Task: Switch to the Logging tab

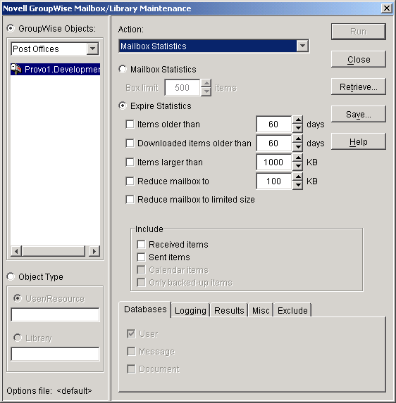Action: pyautogui.click(x=190, y=310)
